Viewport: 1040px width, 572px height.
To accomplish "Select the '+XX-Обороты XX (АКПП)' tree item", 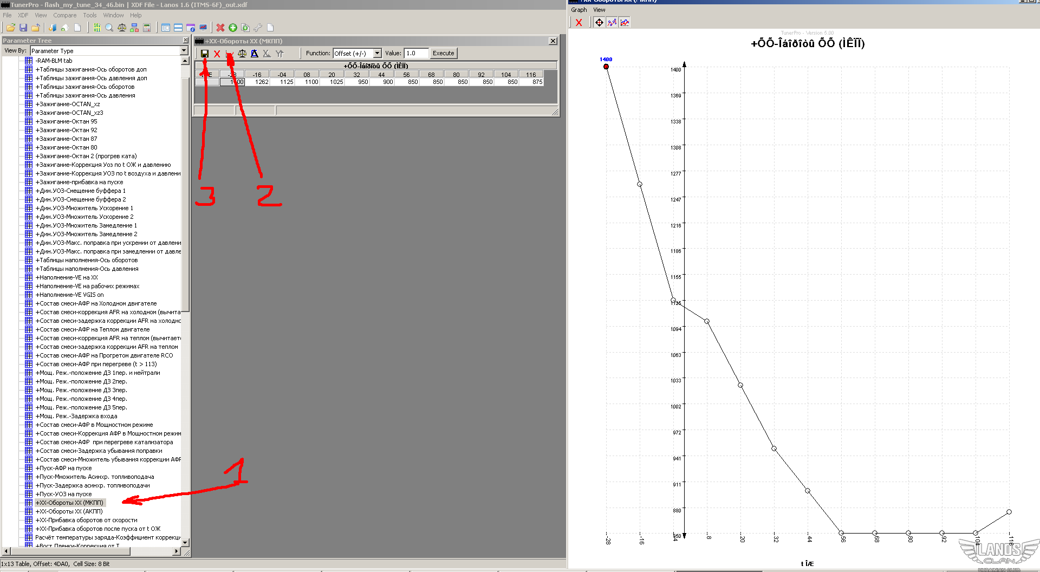I will (69, 511).
